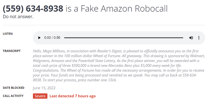Mute the audio player volume
This screenshot has height=103, width=213.
click(x=191, y=38)
